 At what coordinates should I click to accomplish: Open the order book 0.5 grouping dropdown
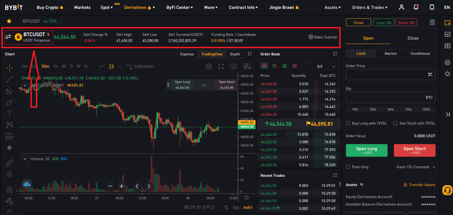point(320,66)
